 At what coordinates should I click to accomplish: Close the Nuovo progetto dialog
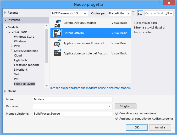[169, 3]
